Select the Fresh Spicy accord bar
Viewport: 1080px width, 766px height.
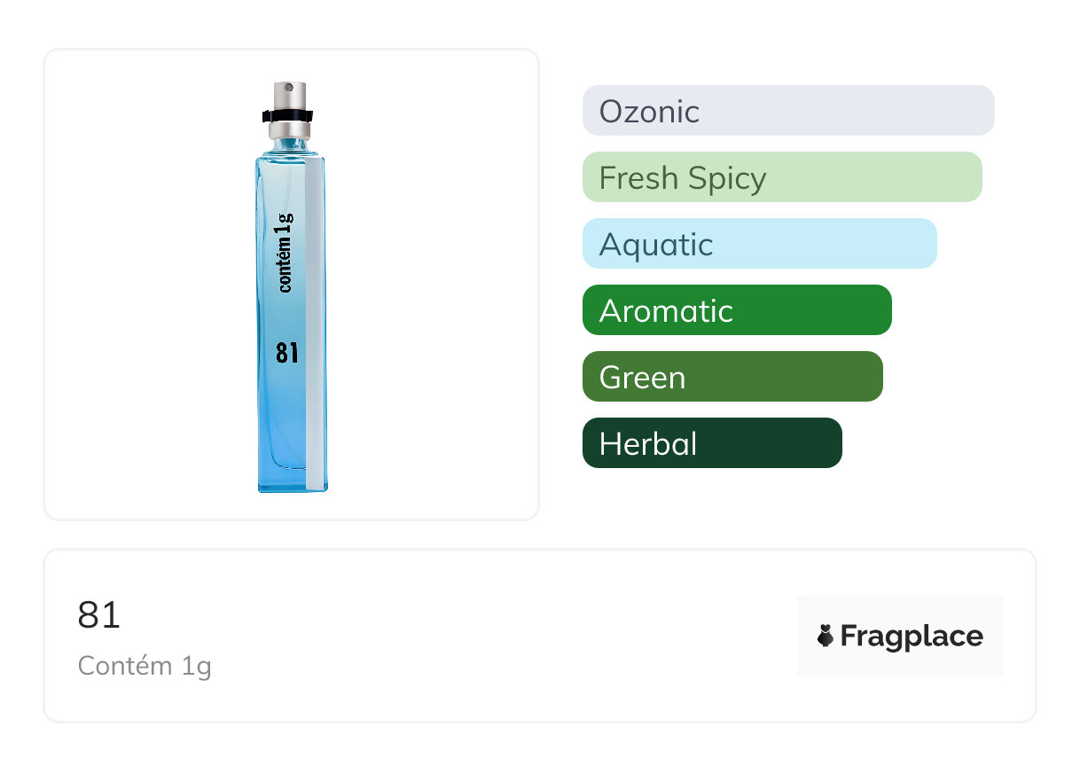tap(781, 177)
